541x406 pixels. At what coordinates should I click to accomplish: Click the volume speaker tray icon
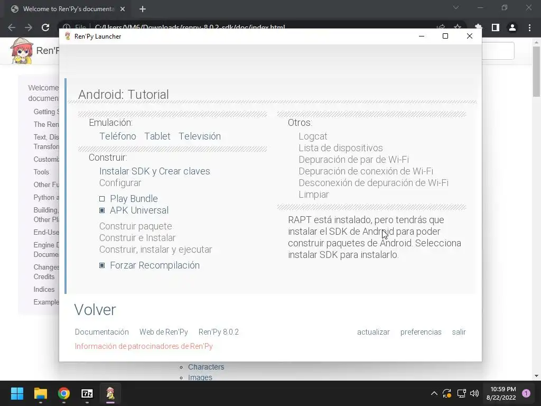[x=474, y=393]
